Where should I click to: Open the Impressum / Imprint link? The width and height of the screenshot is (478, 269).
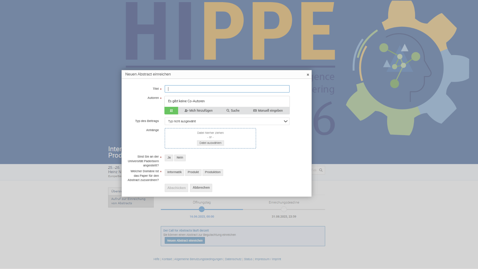click(x=268, y=259)
